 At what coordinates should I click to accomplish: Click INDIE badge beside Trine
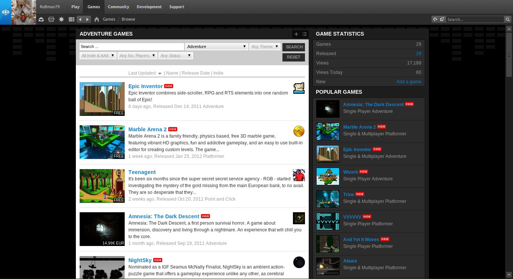click(360, 194)
